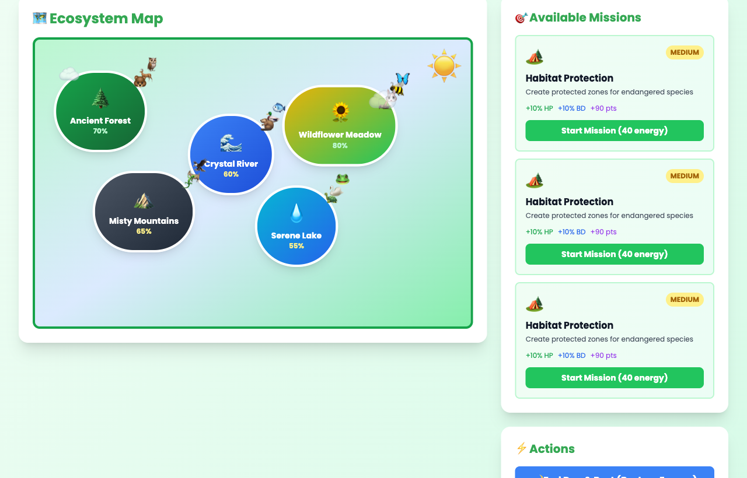Click the green lizard near Misty Mountains
The image size is (747, 478).
pyautogui.click(x=190, y=182)
